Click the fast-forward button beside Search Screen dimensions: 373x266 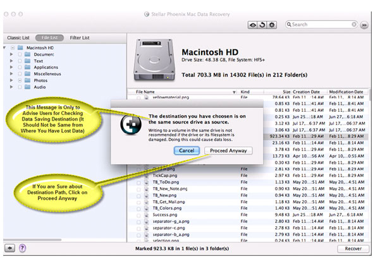364,25
